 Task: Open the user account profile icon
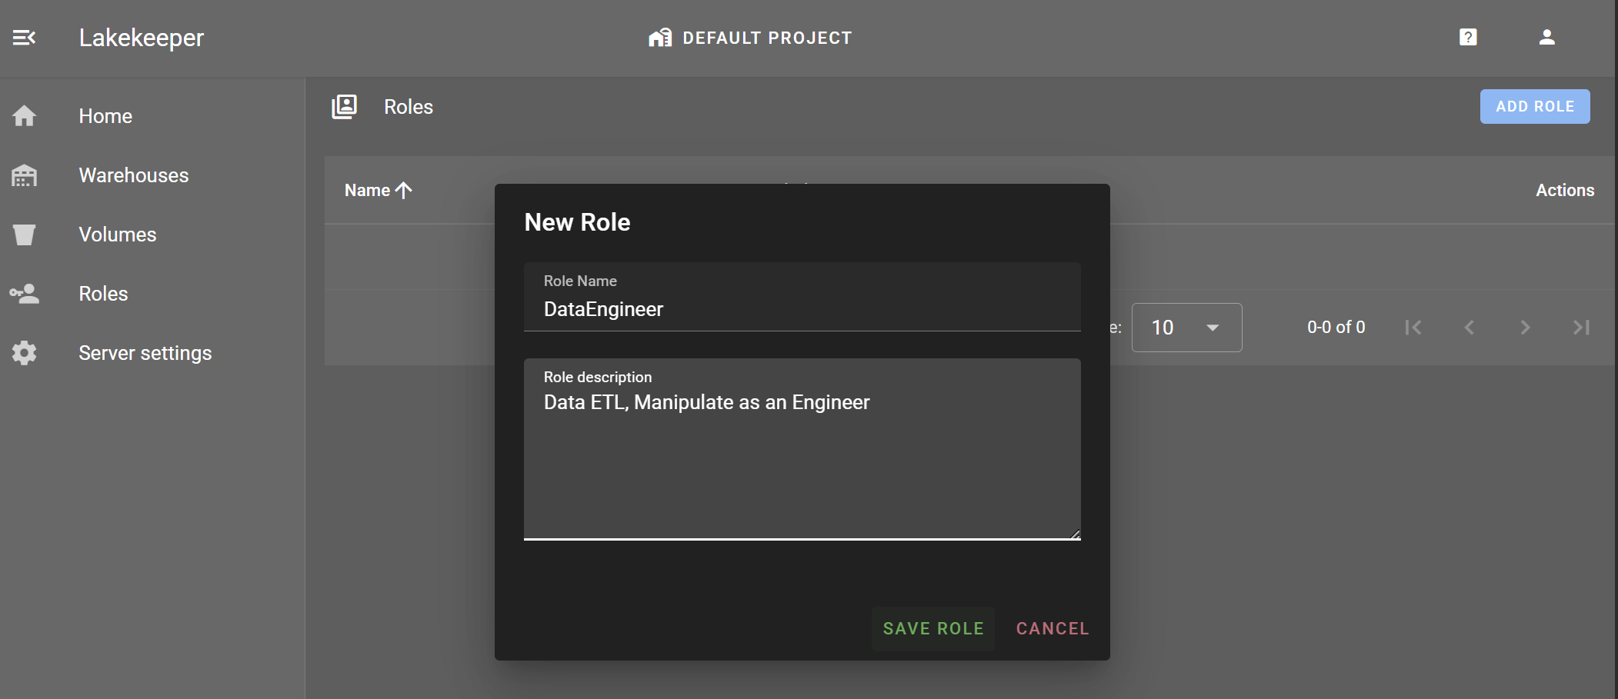coord(1546,38)
